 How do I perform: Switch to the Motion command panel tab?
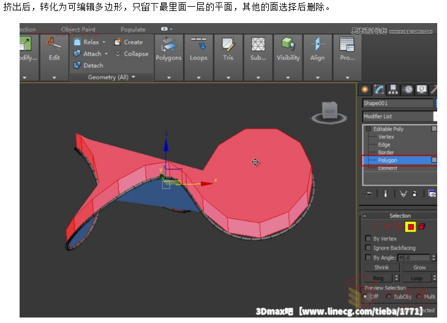408,90
